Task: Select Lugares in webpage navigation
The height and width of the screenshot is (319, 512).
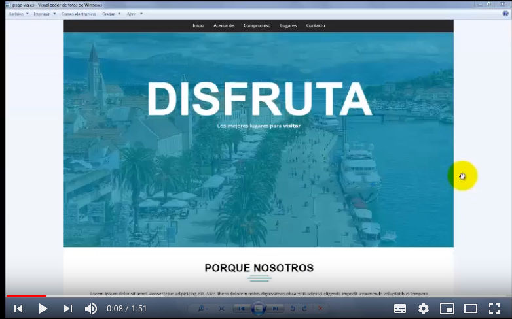Action: click(288, 25)
